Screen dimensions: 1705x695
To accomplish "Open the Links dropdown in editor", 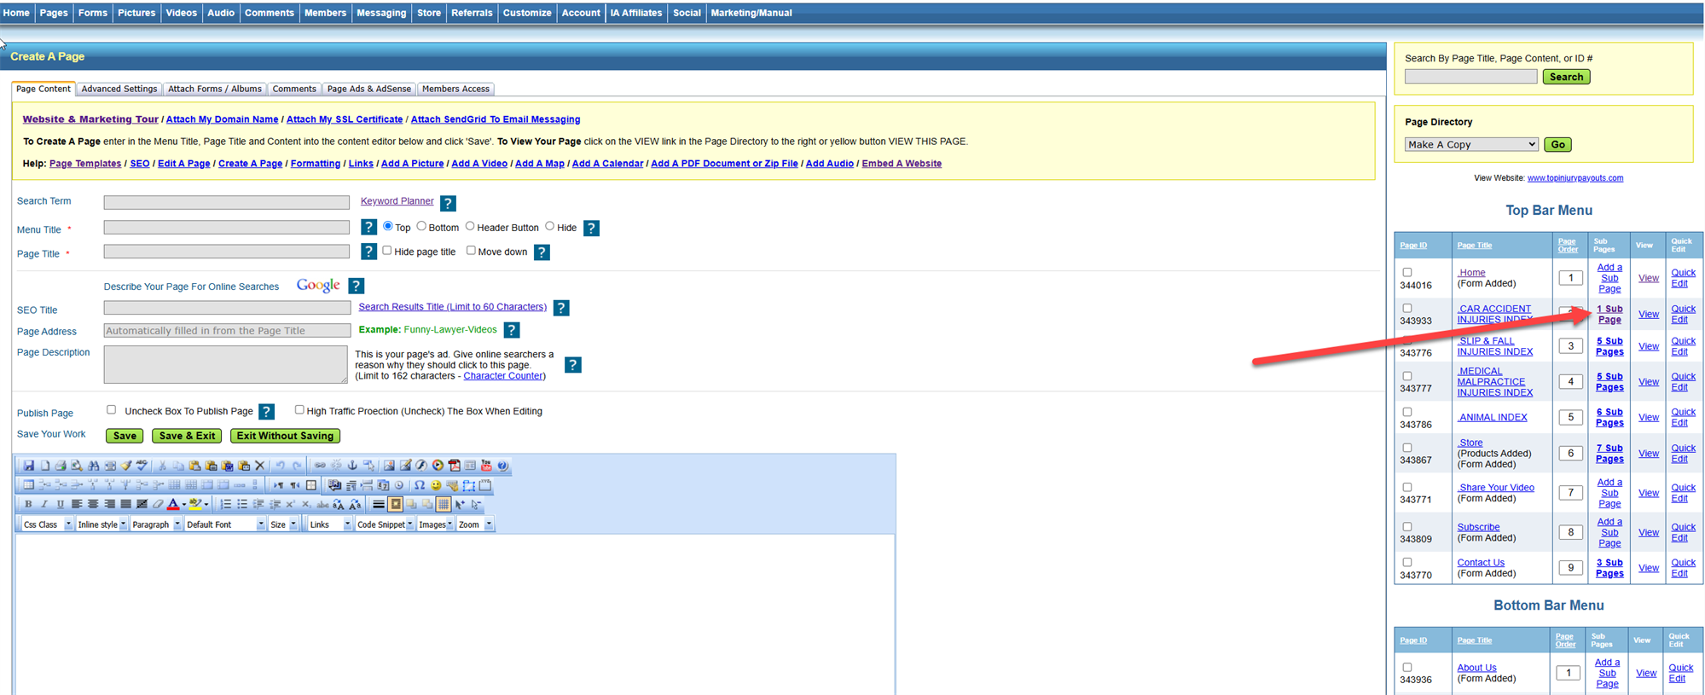I will point(330,524).
